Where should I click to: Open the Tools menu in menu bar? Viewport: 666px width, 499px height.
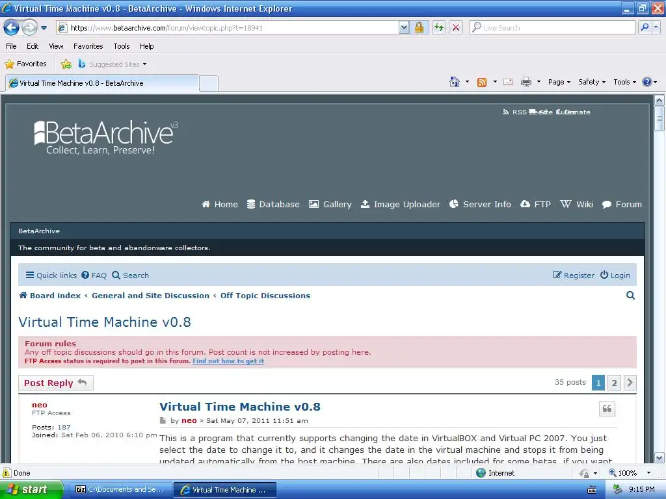click(122, 46)
